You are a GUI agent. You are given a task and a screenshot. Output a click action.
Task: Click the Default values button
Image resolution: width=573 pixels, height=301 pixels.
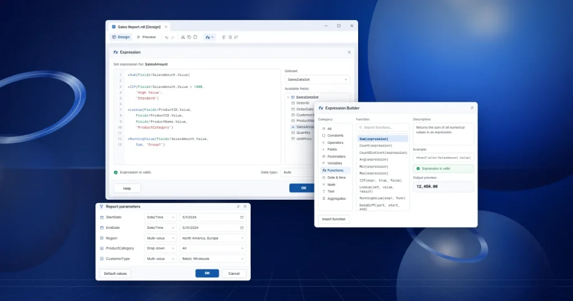click(115, 274)
